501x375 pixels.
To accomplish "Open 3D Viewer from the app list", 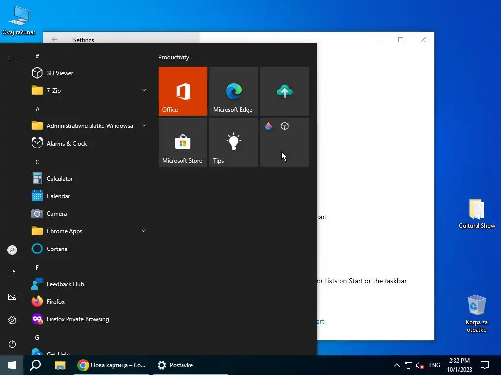I will point(90,73).
